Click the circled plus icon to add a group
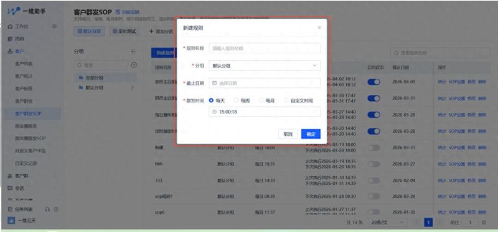 (134, 65)
